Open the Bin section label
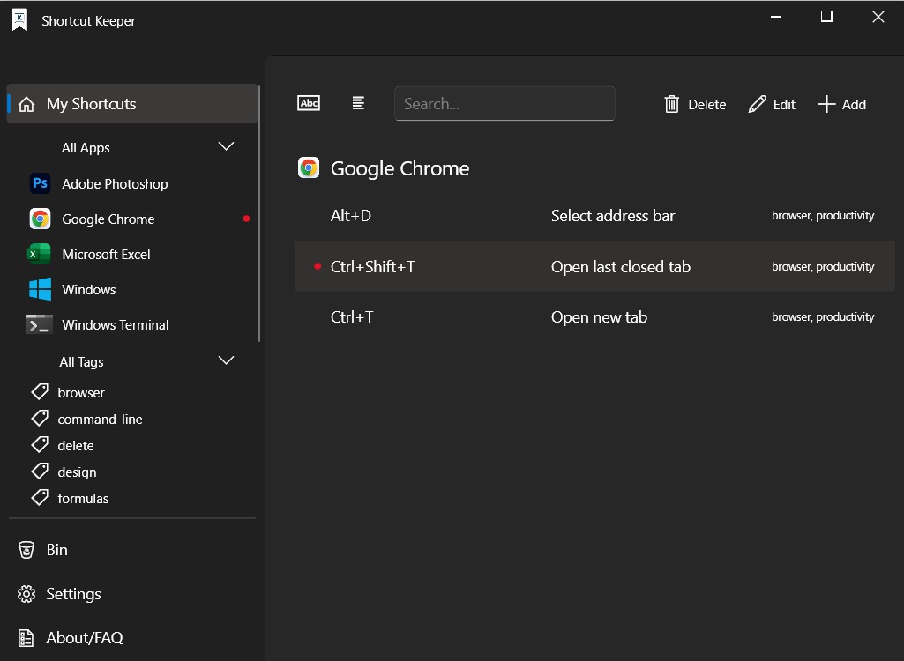The image size is (904, 661). (x=57, y=550)
